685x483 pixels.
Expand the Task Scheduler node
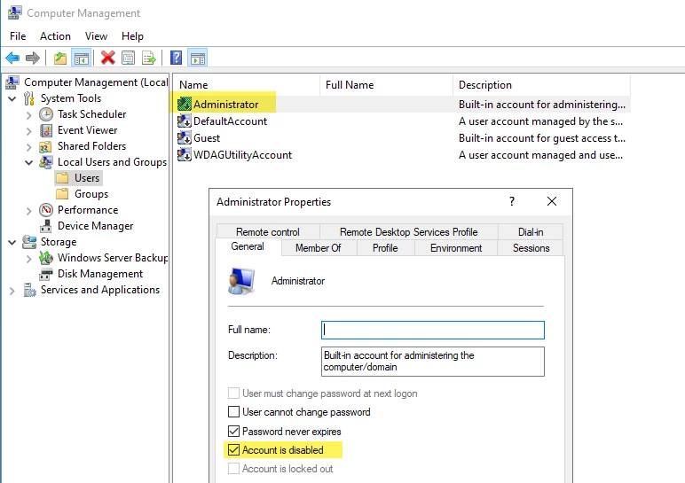point(28,115)
